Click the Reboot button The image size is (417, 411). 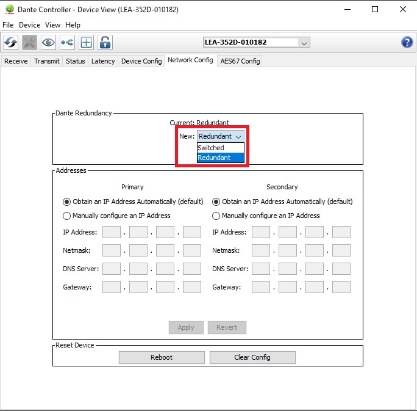tap(162, 357)
